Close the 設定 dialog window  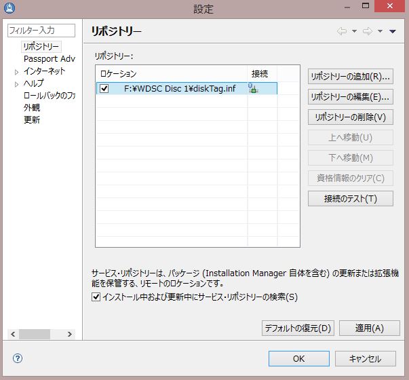[x=390, y=6]
